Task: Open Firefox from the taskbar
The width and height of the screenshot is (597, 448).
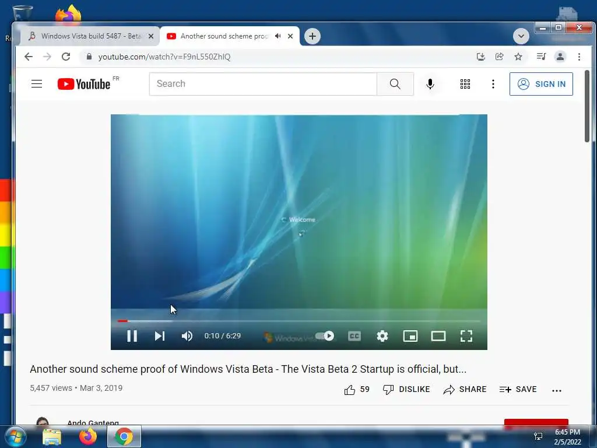Action: pos(87,436)
